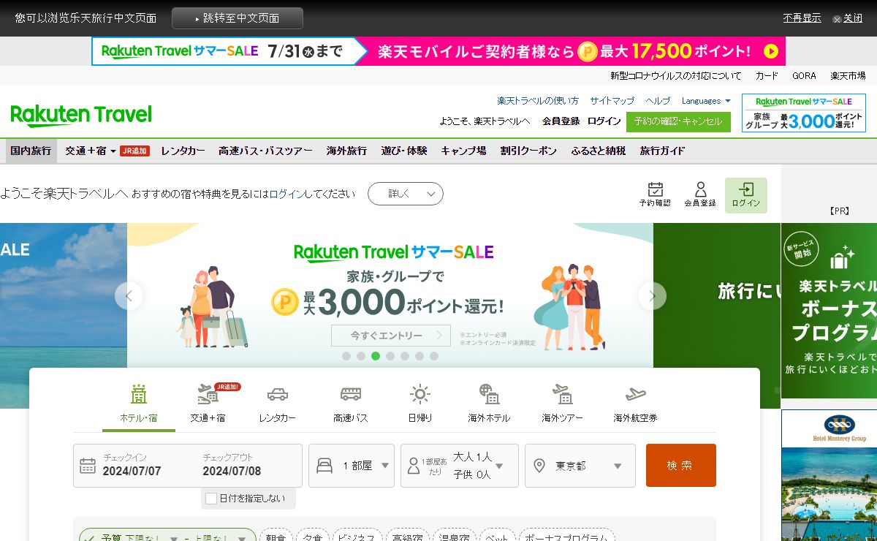The height and width of the screenshot is (541, 877).
Task: Open the 割引クーポン nav menu item
Action: (528, 151)
